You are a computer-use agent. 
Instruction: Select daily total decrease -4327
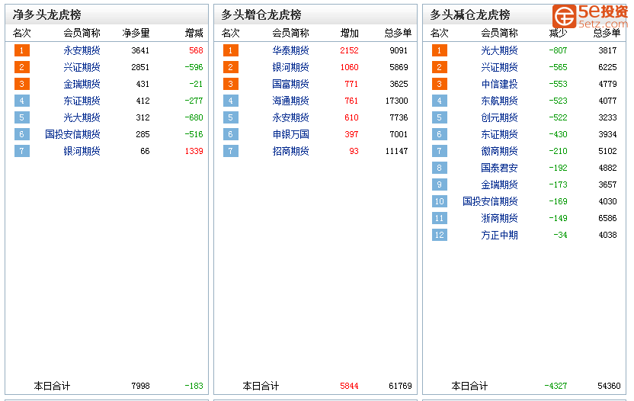(556, 386)
